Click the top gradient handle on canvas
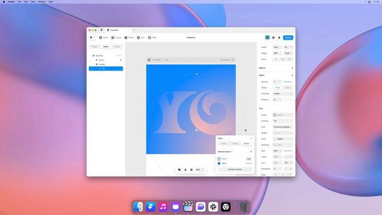Screen dimensions: 382x215 [x=197, y=74]
